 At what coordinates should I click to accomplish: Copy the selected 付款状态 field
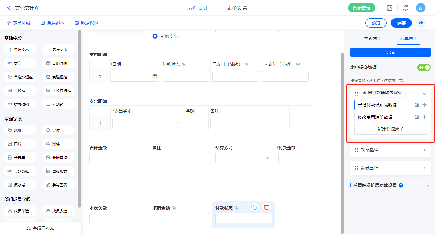point(254,207)
